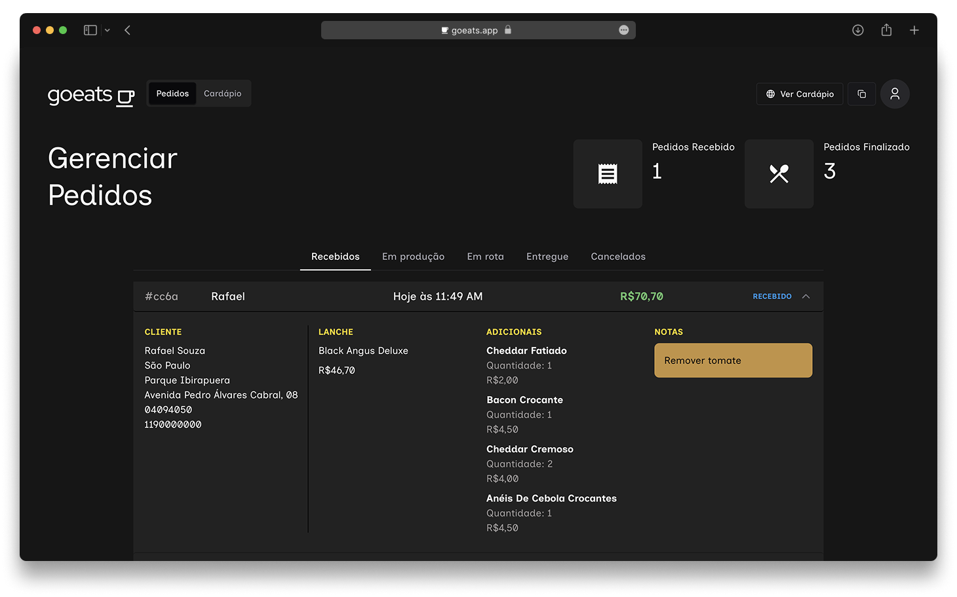Click the ADICIONAIS section heading
This screenshot has height=597, width=957.
click(x=514, y=332)
